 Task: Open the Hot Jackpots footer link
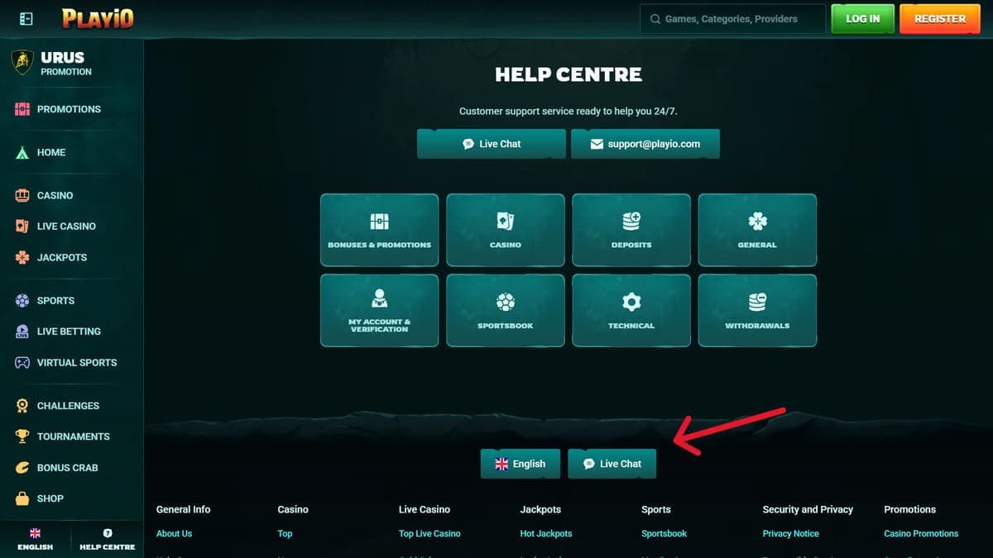[546, 534]
